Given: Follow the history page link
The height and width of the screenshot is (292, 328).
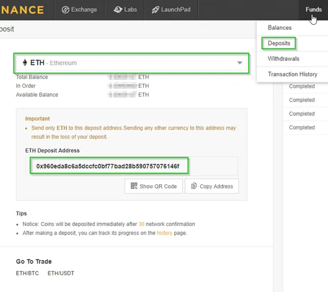Looking at the screenshot, I should 164,233.
